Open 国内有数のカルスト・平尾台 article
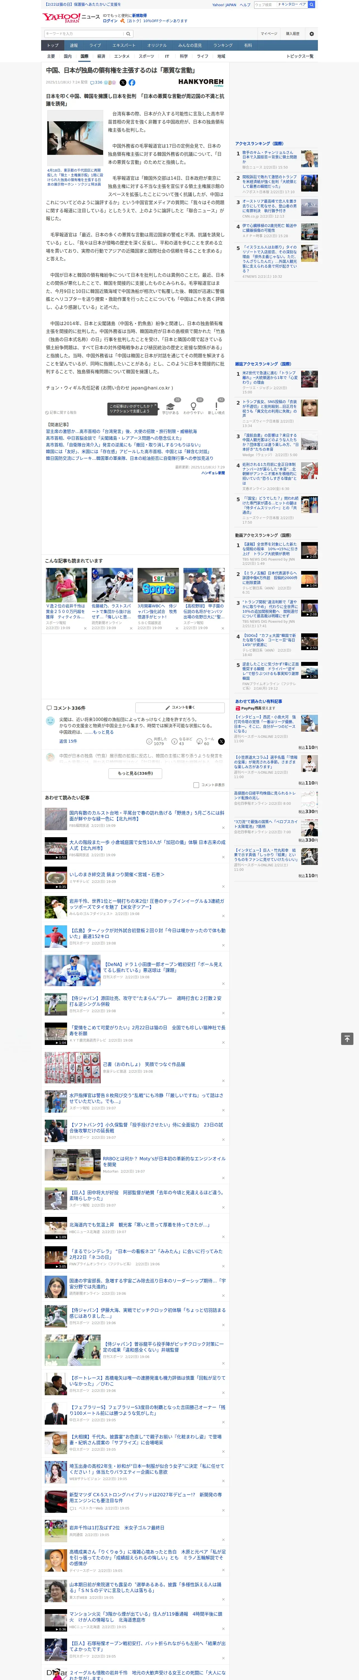The image size is (359, 1680). (x=147, y=816)
